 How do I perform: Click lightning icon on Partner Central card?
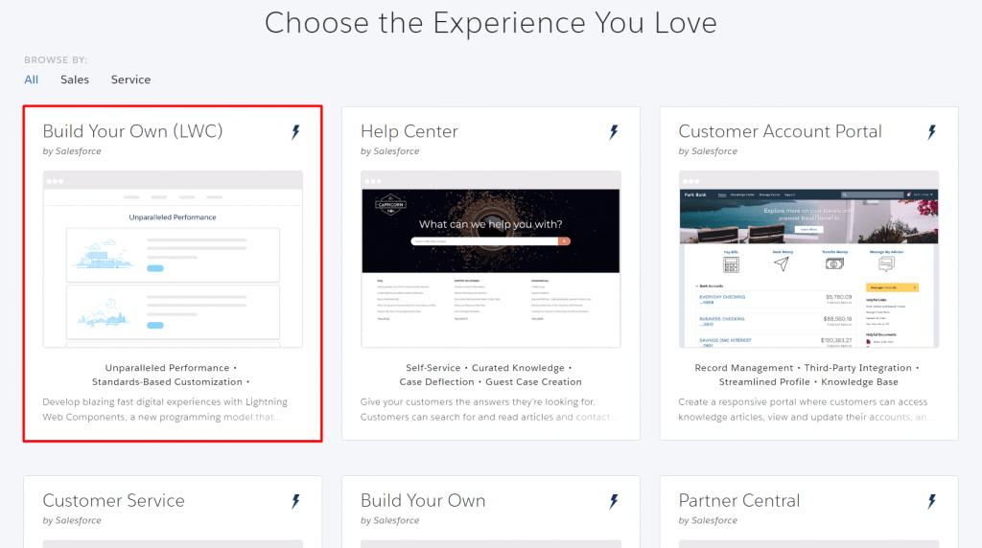tap(932, 501)
